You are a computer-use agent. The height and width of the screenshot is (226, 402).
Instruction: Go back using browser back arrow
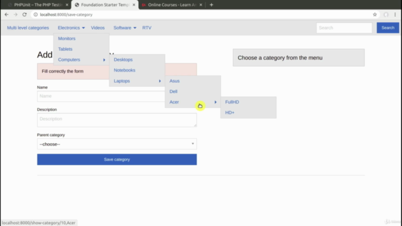coord(6,14)
